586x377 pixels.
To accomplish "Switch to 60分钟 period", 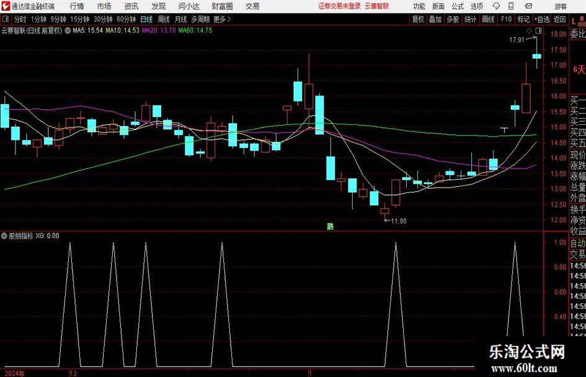I will tap(127, 19).
